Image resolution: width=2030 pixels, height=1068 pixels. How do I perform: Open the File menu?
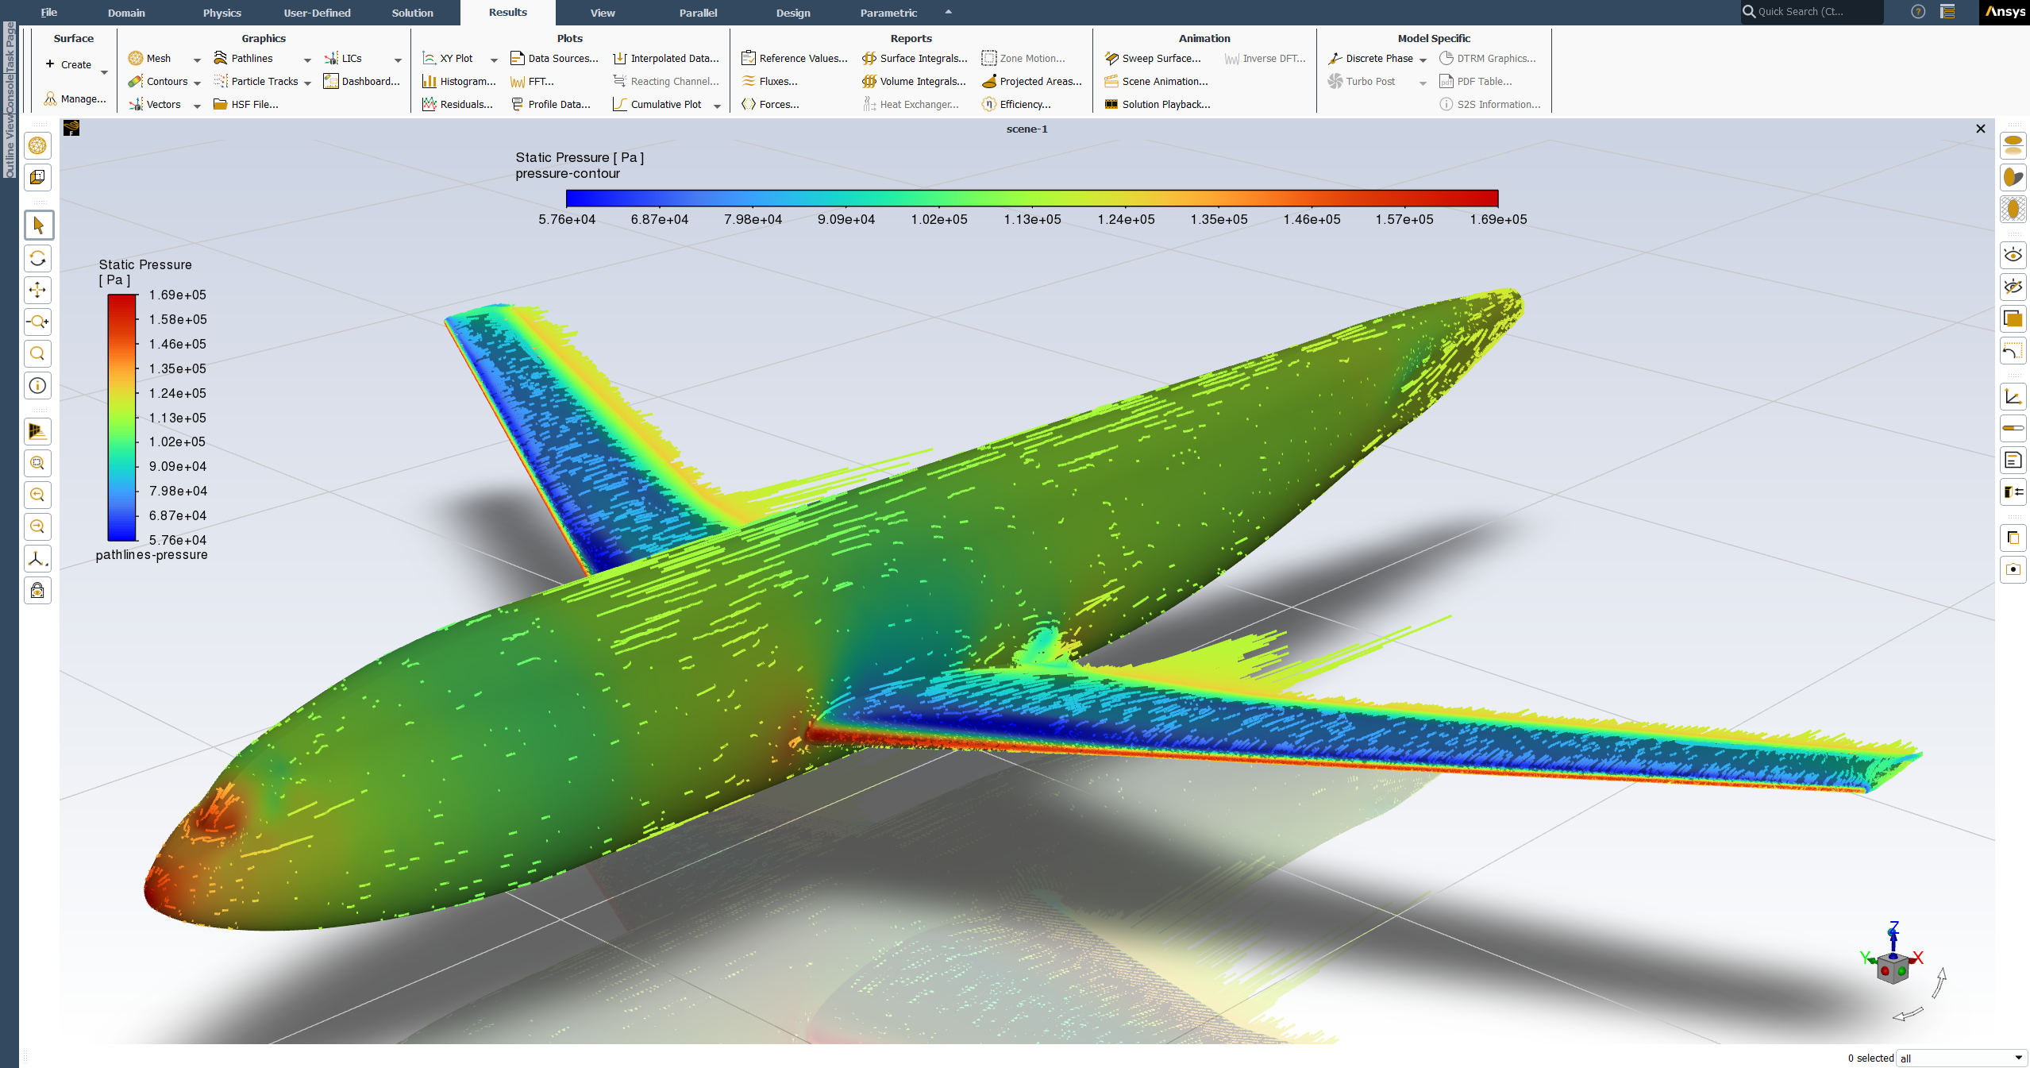[x=48, y=13]
